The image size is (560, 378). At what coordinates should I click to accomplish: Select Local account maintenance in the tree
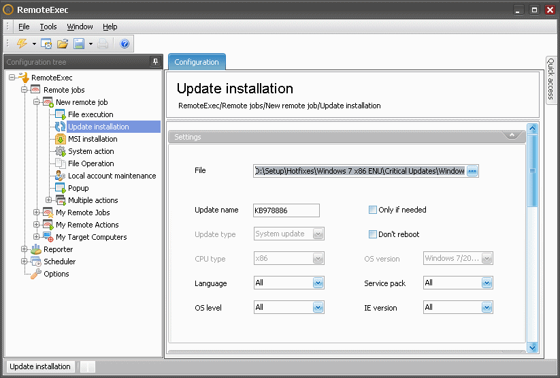click(x=112, y=176)
